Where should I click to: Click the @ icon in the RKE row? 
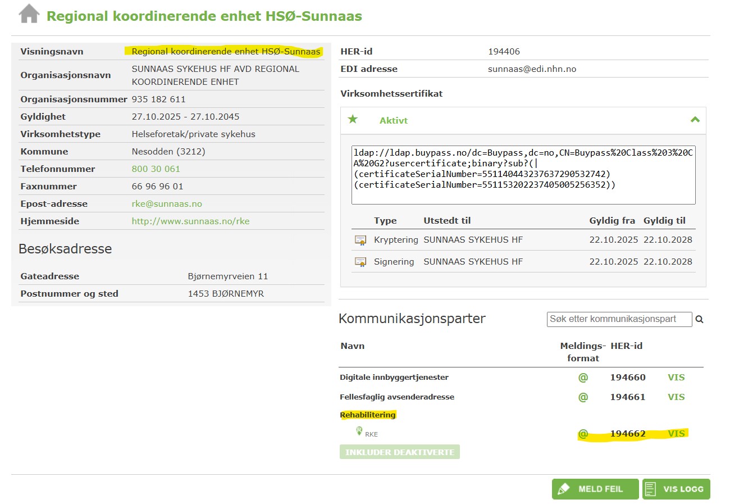(583, 434)
